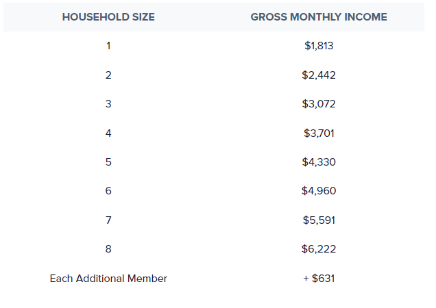Click household size 8 cell
Viewport: 436px width, 308px height.
point(108,249)
